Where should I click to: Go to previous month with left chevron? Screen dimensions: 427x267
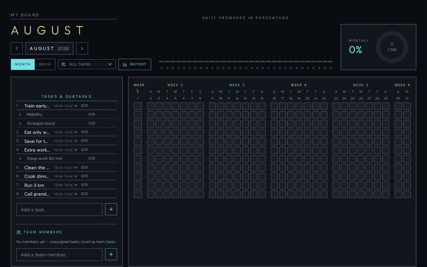17,48
